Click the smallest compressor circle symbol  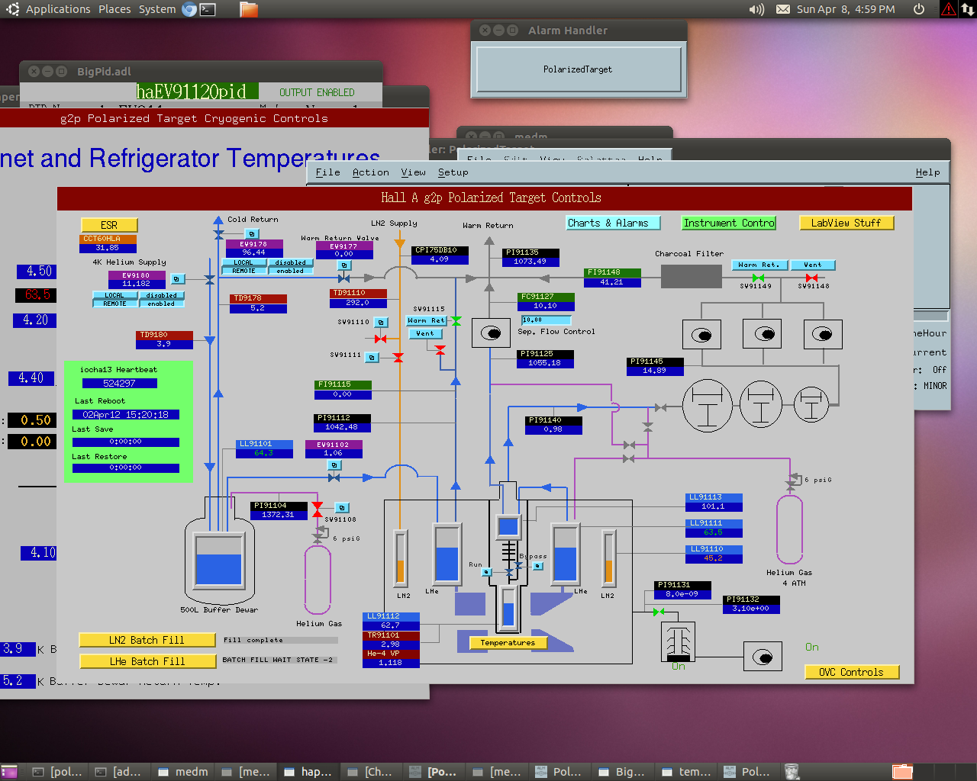[811, 404]
